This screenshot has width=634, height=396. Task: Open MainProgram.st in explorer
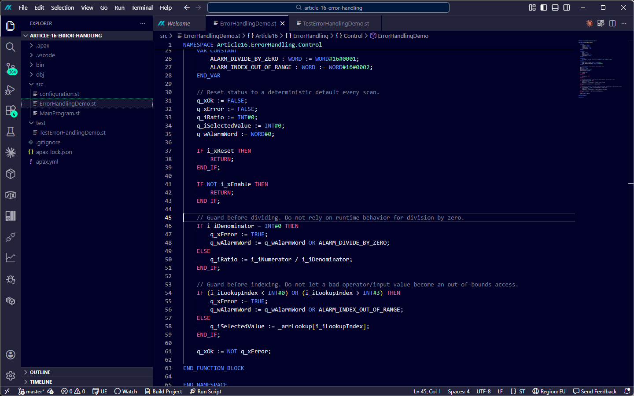(x=87, y=113)
